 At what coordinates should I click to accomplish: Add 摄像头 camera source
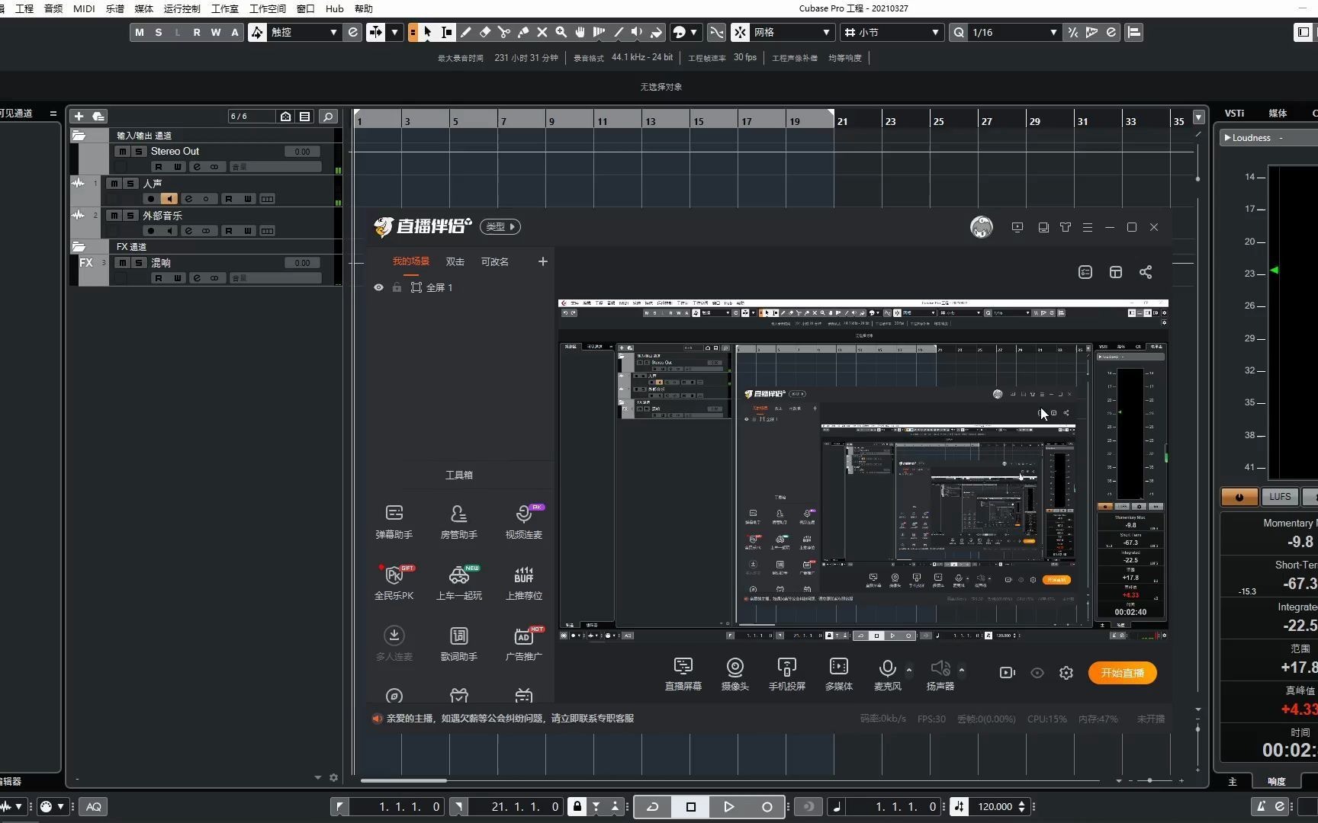735,674
